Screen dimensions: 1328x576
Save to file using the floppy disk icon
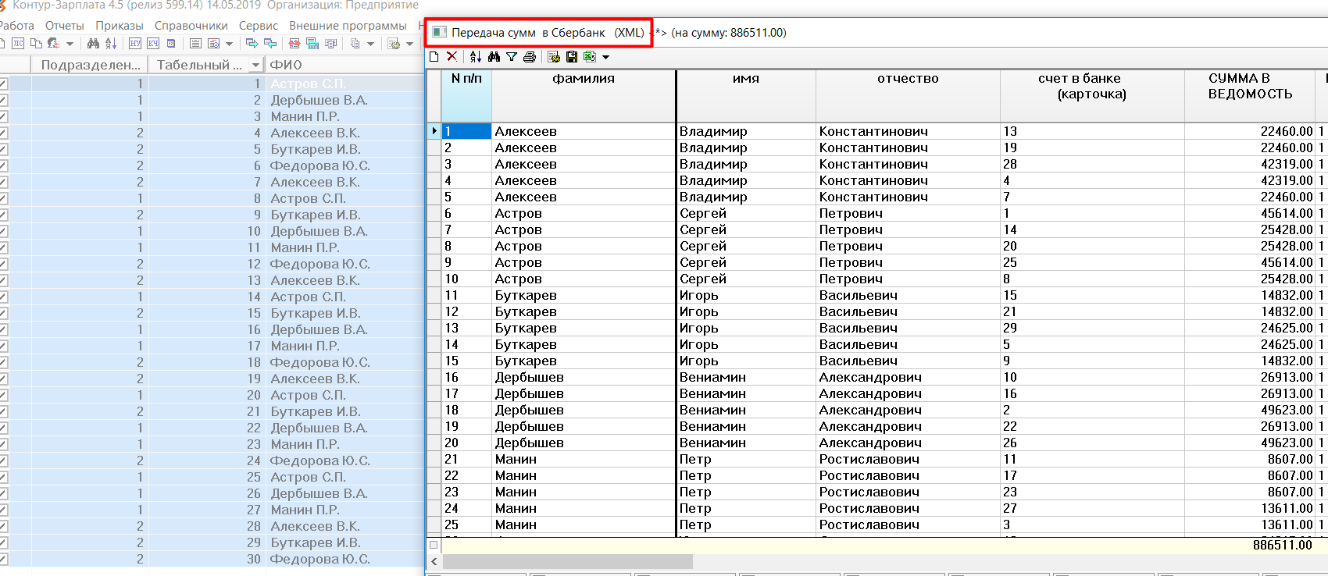[572, 56]
